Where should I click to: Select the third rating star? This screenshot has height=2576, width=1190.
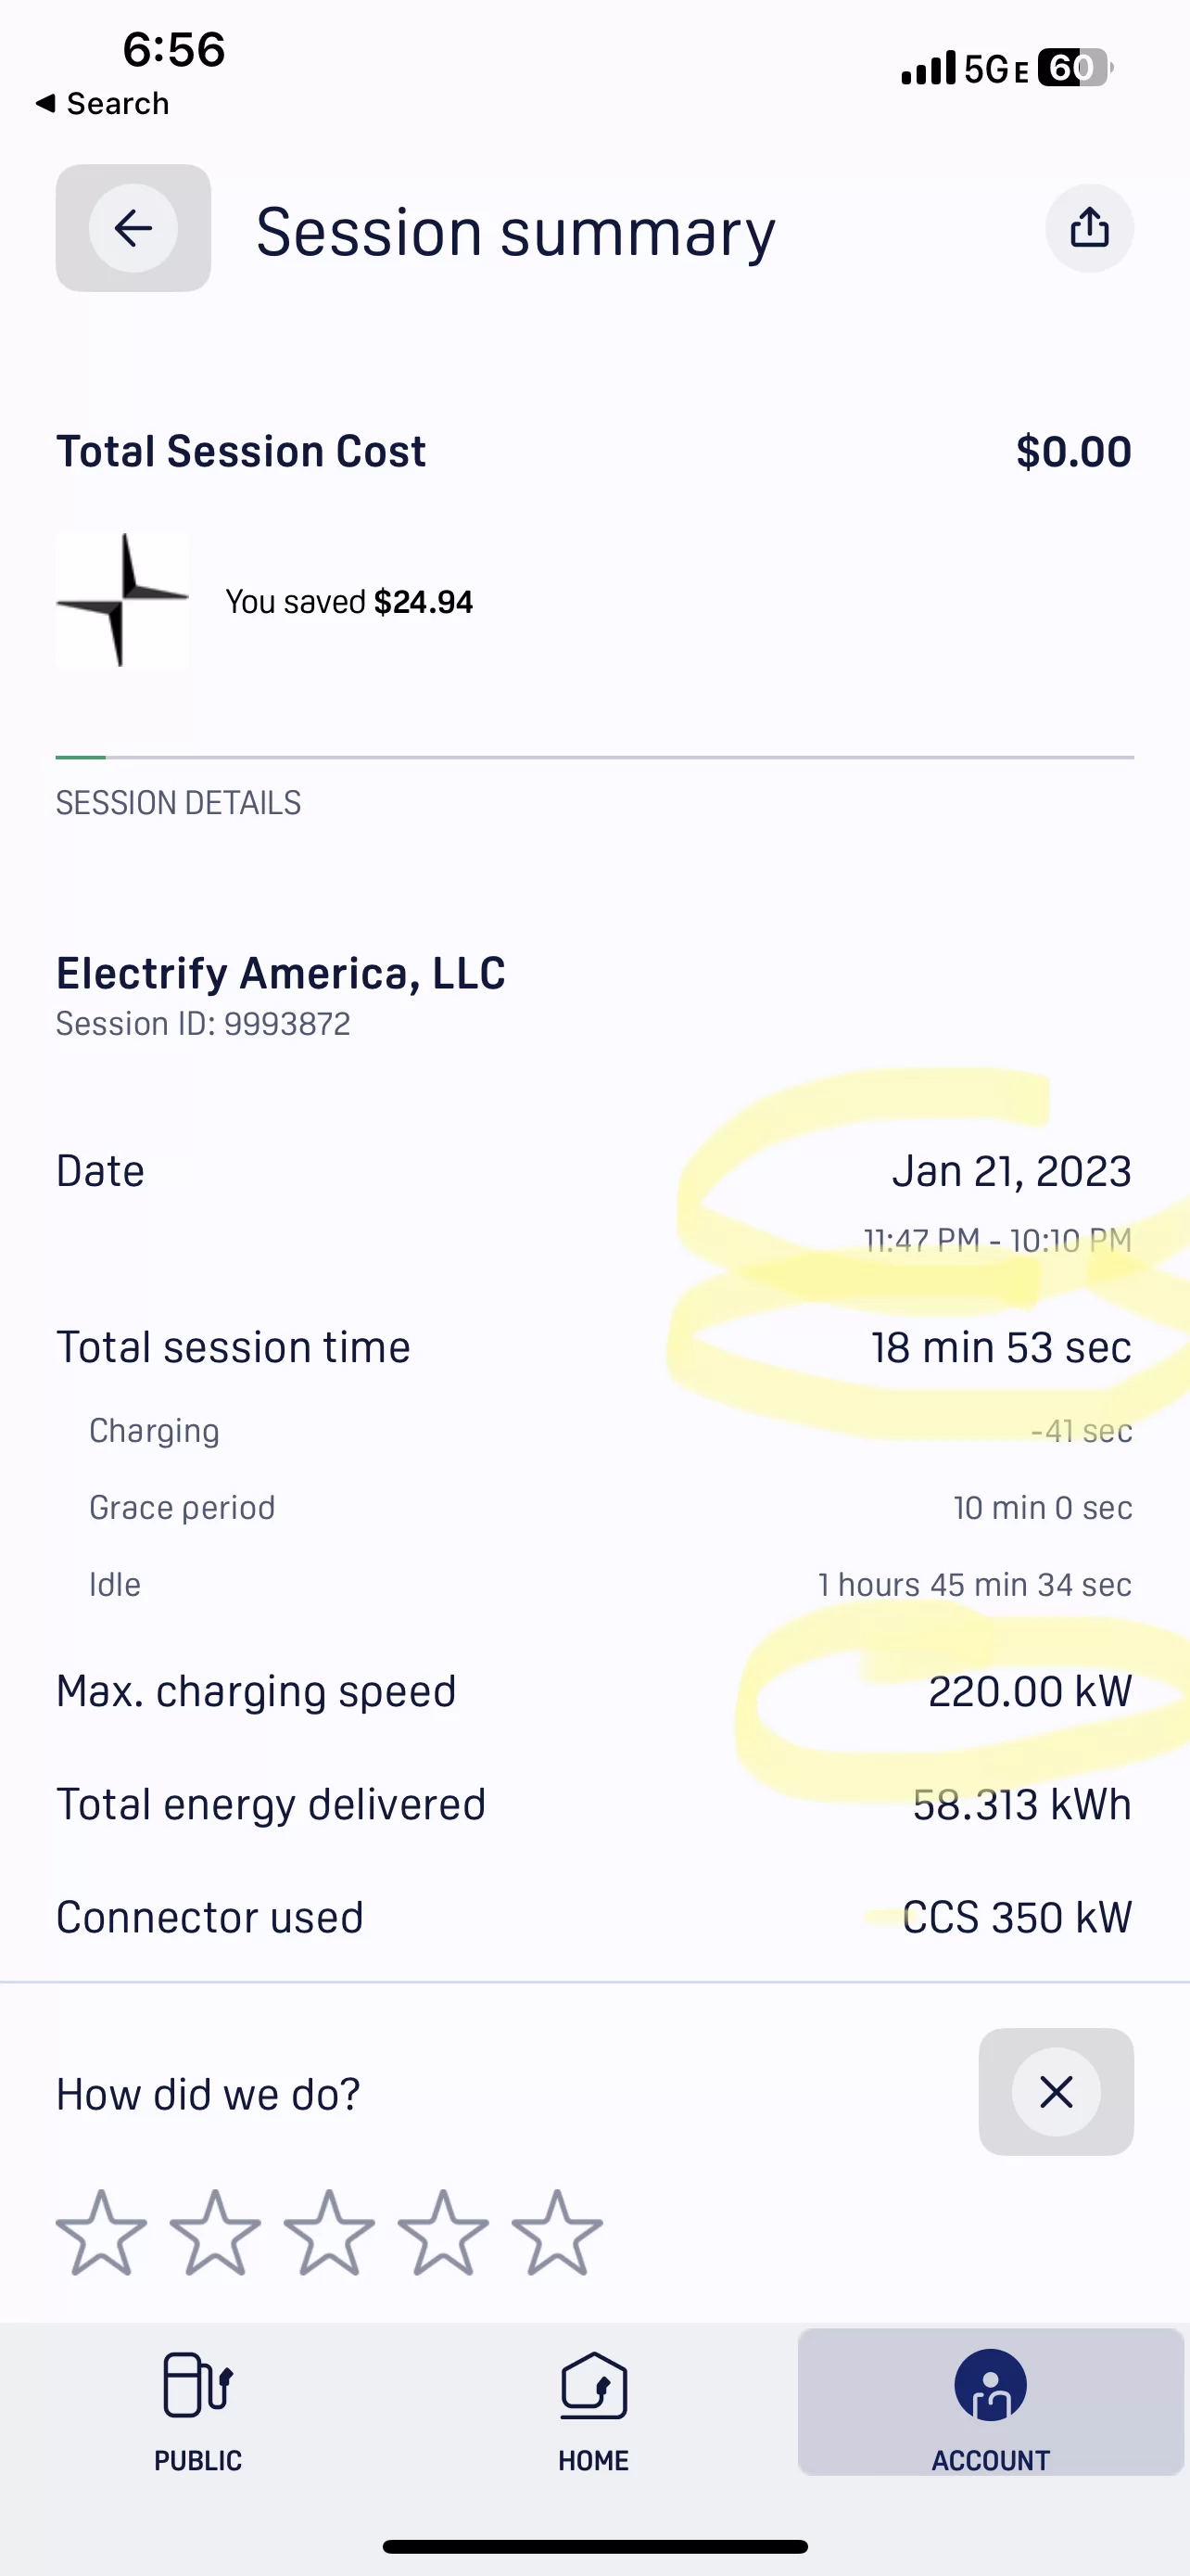coord(330,2232)
